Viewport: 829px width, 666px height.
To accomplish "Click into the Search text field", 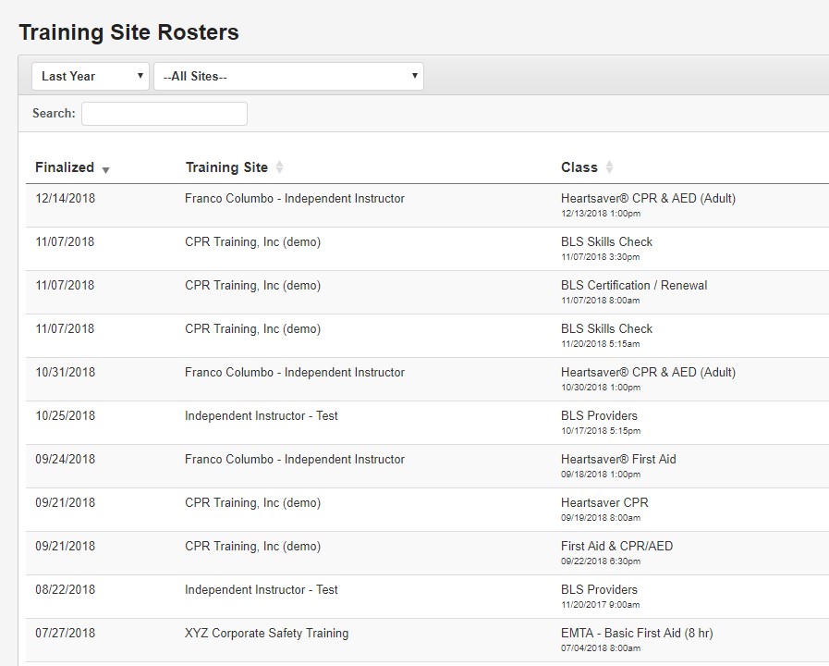I will [x=165, y=114].
